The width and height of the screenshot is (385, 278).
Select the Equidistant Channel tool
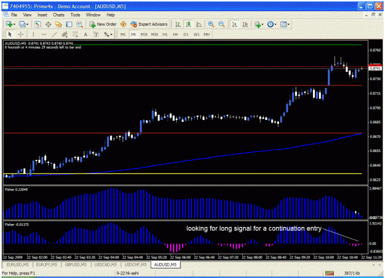[x=65, y=34]
